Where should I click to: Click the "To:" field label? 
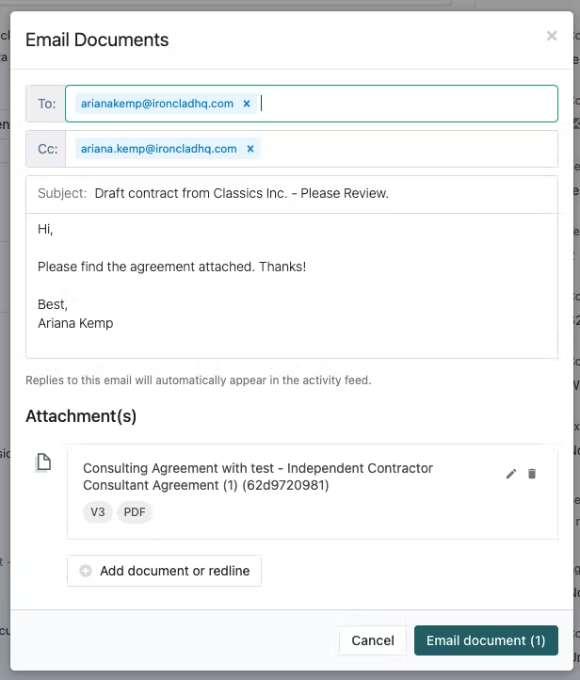[x=46, y=104]
